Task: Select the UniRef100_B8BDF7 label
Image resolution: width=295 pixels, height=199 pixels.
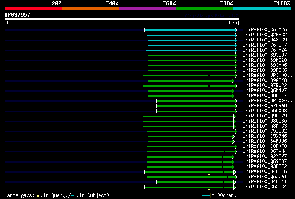Action: pyautogui.click(x=265, y=96)
